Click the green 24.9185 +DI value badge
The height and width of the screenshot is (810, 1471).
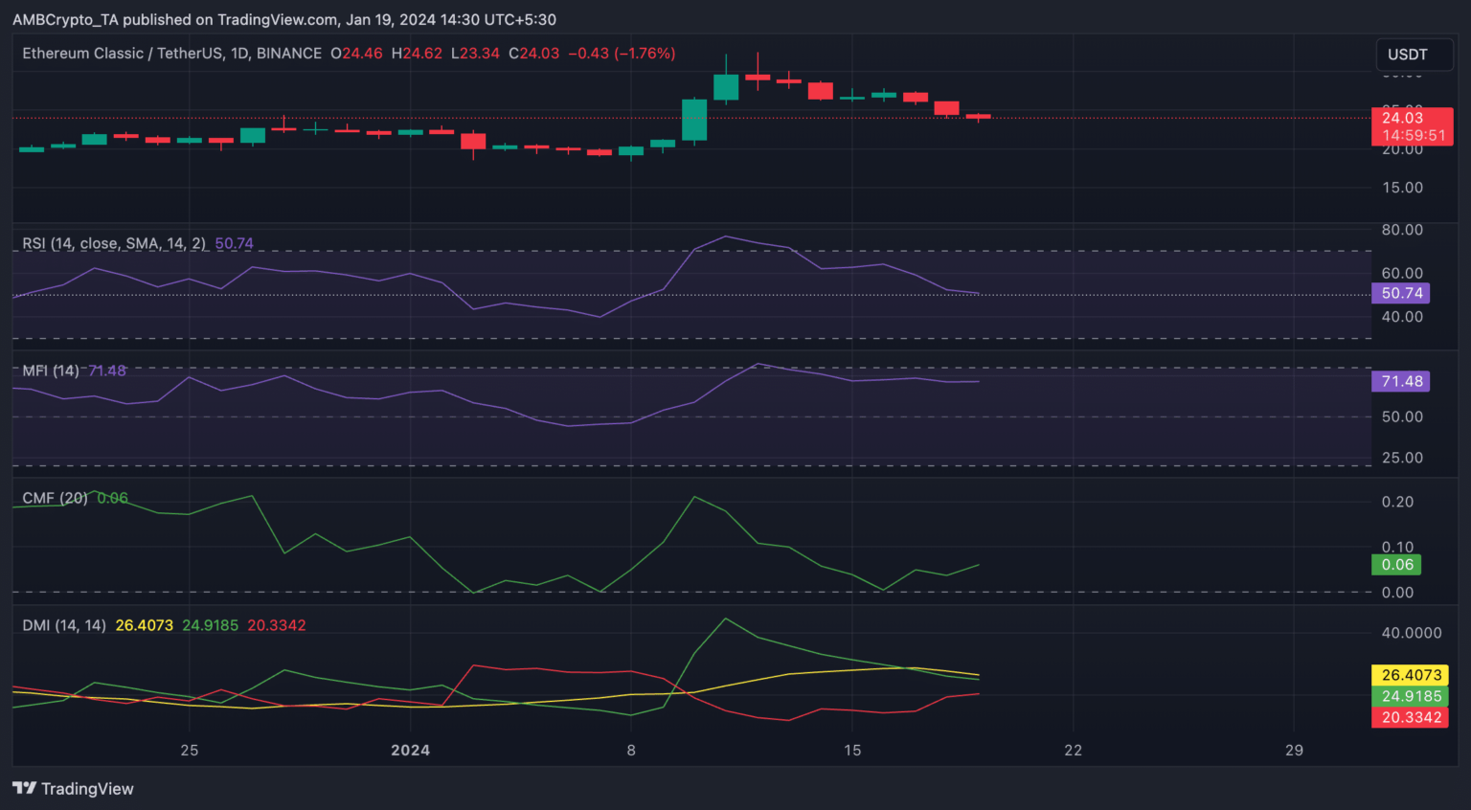(1410, 697)
